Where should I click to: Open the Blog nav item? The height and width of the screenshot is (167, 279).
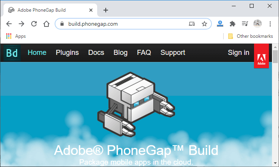(121, 53)
